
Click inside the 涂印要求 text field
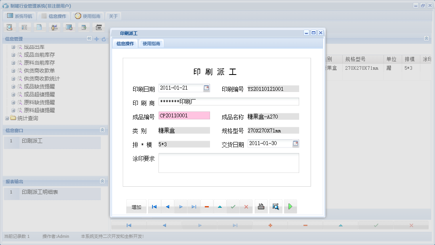coord(229,163)
